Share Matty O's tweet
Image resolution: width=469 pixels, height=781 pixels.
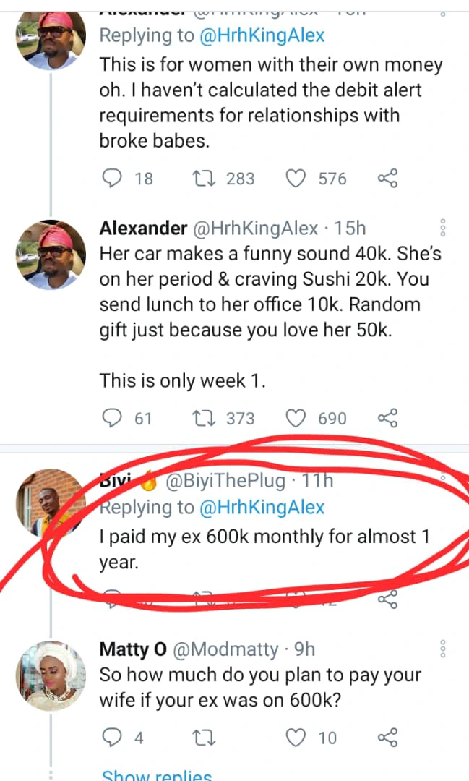pos(388,738)
